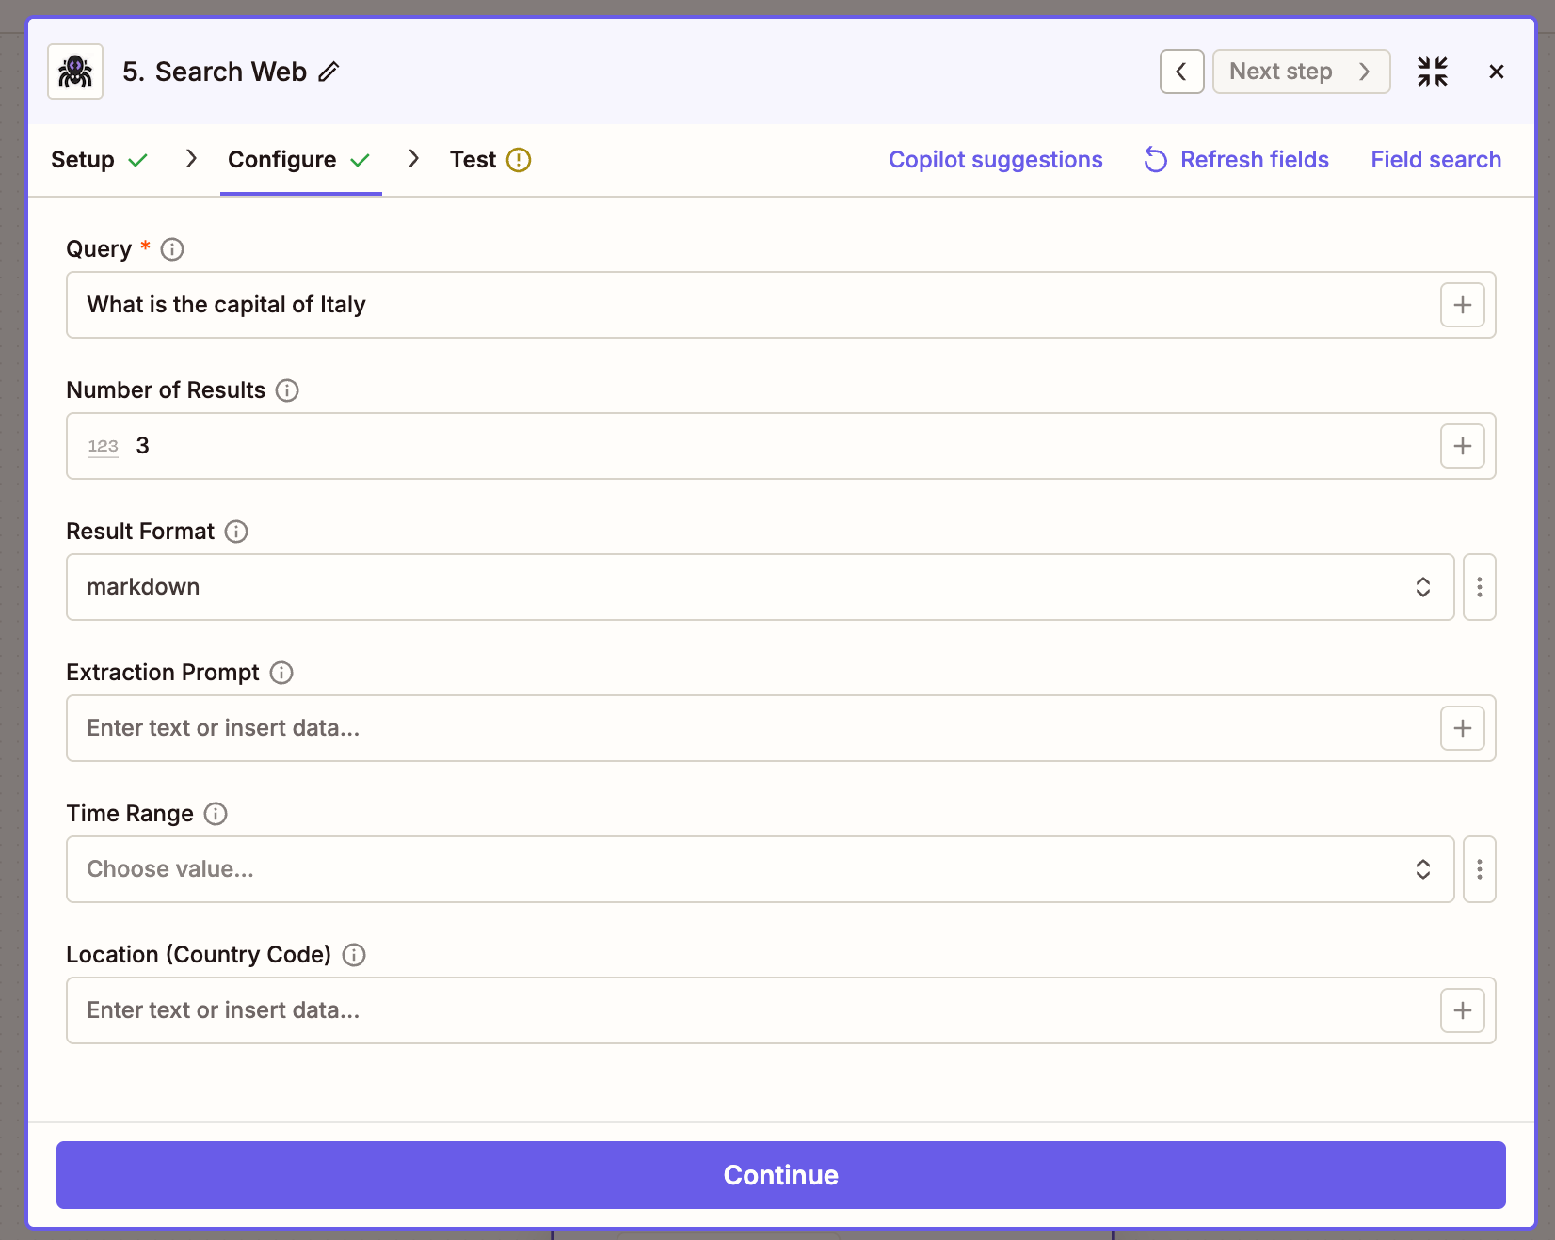Viewport: 1555px width, 1240px height.
Task: Show info for Result Format
Action: [x=236, y=532]
